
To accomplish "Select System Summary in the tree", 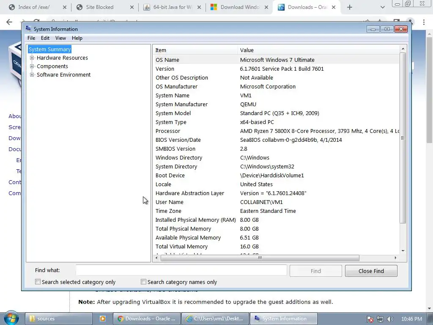I will coord(50,49).
